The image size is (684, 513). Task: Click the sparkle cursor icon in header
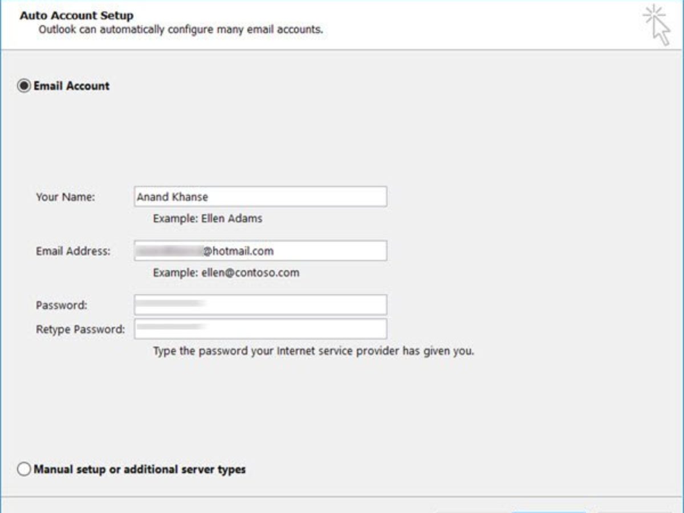pos(656,25)
